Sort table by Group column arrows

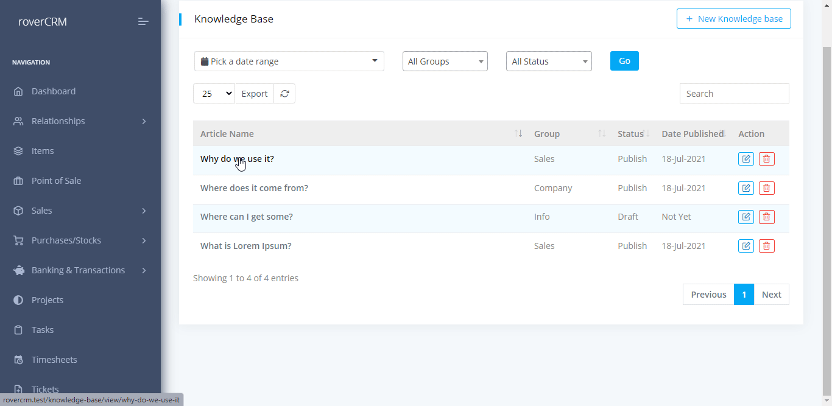(x=601, y=134)
